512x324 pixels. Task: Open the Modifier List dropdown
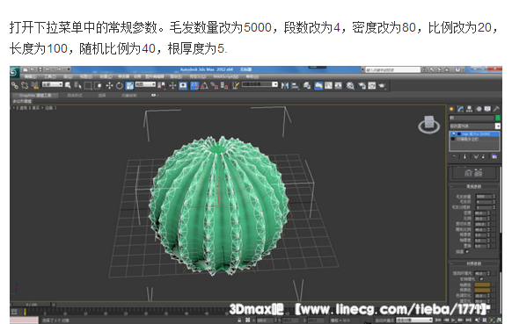coord(475,126)
